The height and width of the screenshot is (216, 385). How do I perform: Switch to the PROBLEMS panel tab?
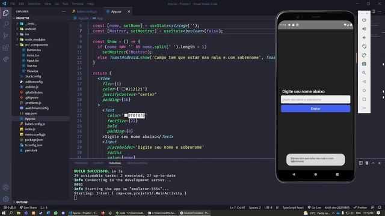(81, 163)
